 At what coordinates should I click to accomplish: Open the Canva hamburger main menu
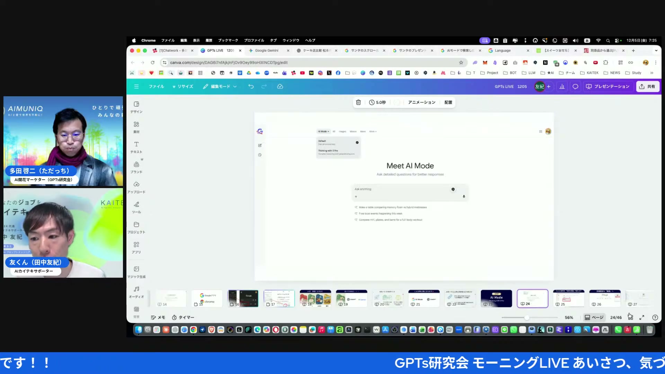click(x=136, y=87)
